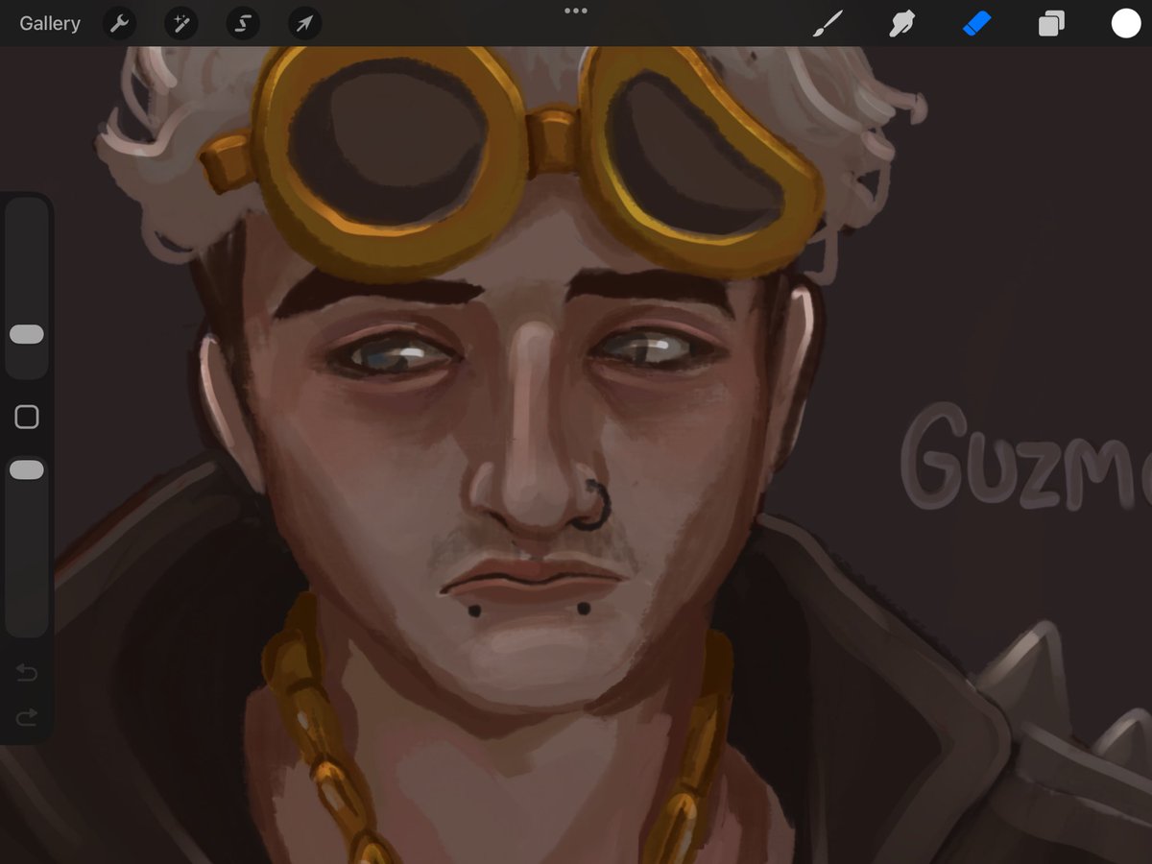
Task: Undo the last stroke with sidebar arrow
Action: [x=27, y=673]
